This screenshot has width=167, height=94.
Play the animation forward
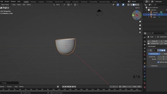pos(70,87)
